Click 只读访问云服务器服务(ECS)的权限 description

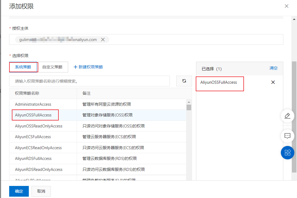(x=113, y=148)
